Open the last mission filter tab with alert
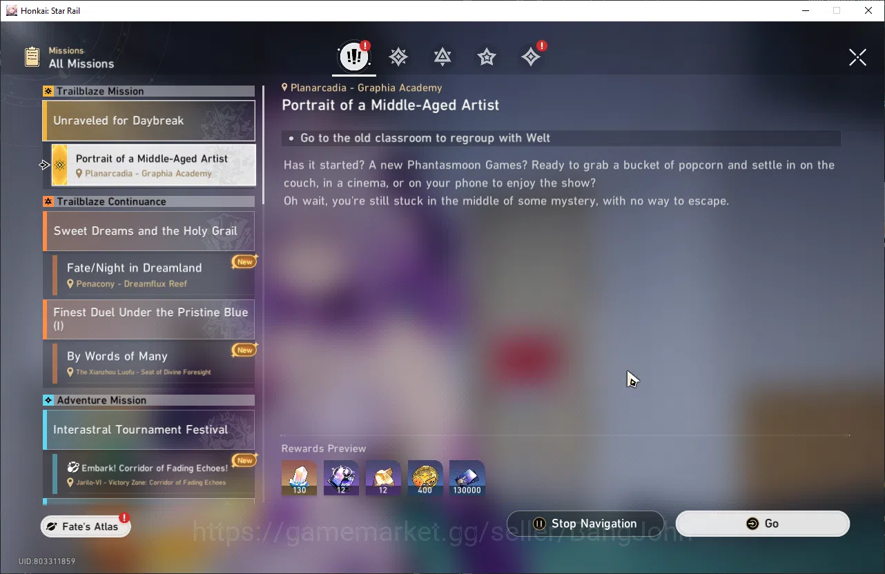This screenshot has height=574, width=885. pos(531,57)
